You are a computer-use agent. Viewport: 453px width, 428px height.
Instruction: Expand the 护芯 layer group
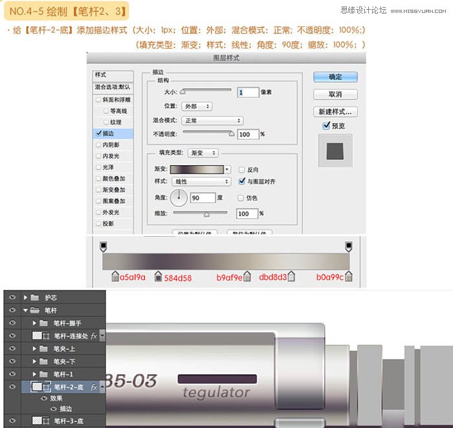26,297
